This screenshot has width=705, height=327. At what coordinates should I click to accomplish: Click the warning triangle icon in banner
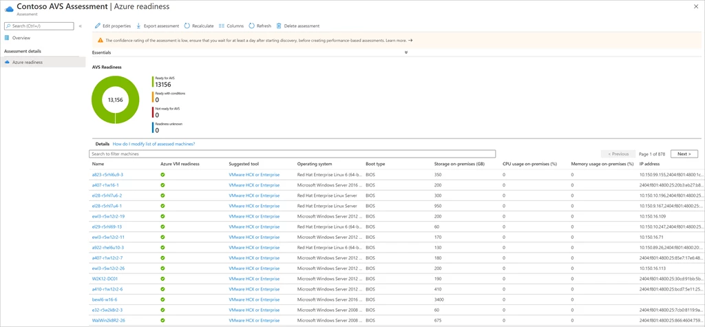point(101,40)
